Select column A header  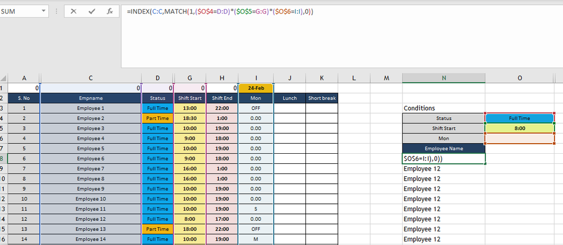[x=24, y=78]
